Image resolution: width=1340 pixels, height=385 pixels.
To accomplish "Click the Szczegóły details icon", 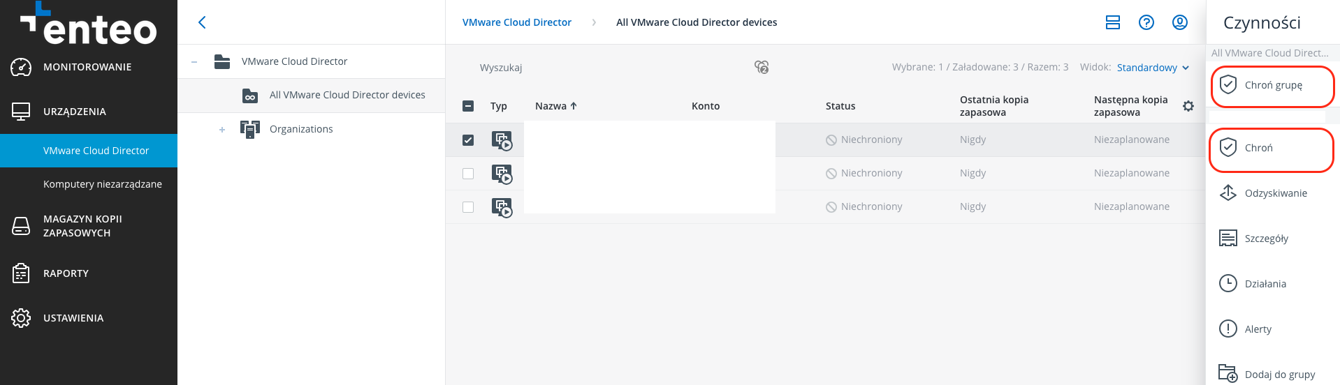I will 1228,239.
